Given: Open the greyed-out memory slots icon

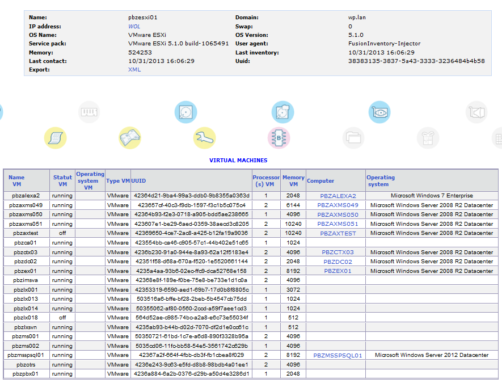Looking at the screenshot, I should [89, 112].
